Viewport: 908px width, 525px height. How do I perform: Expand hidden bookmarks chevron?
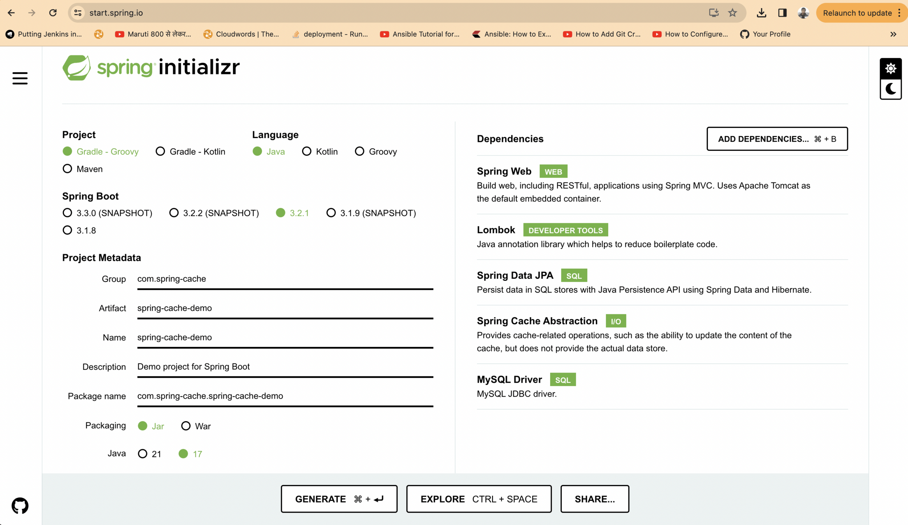pos(893,34)
